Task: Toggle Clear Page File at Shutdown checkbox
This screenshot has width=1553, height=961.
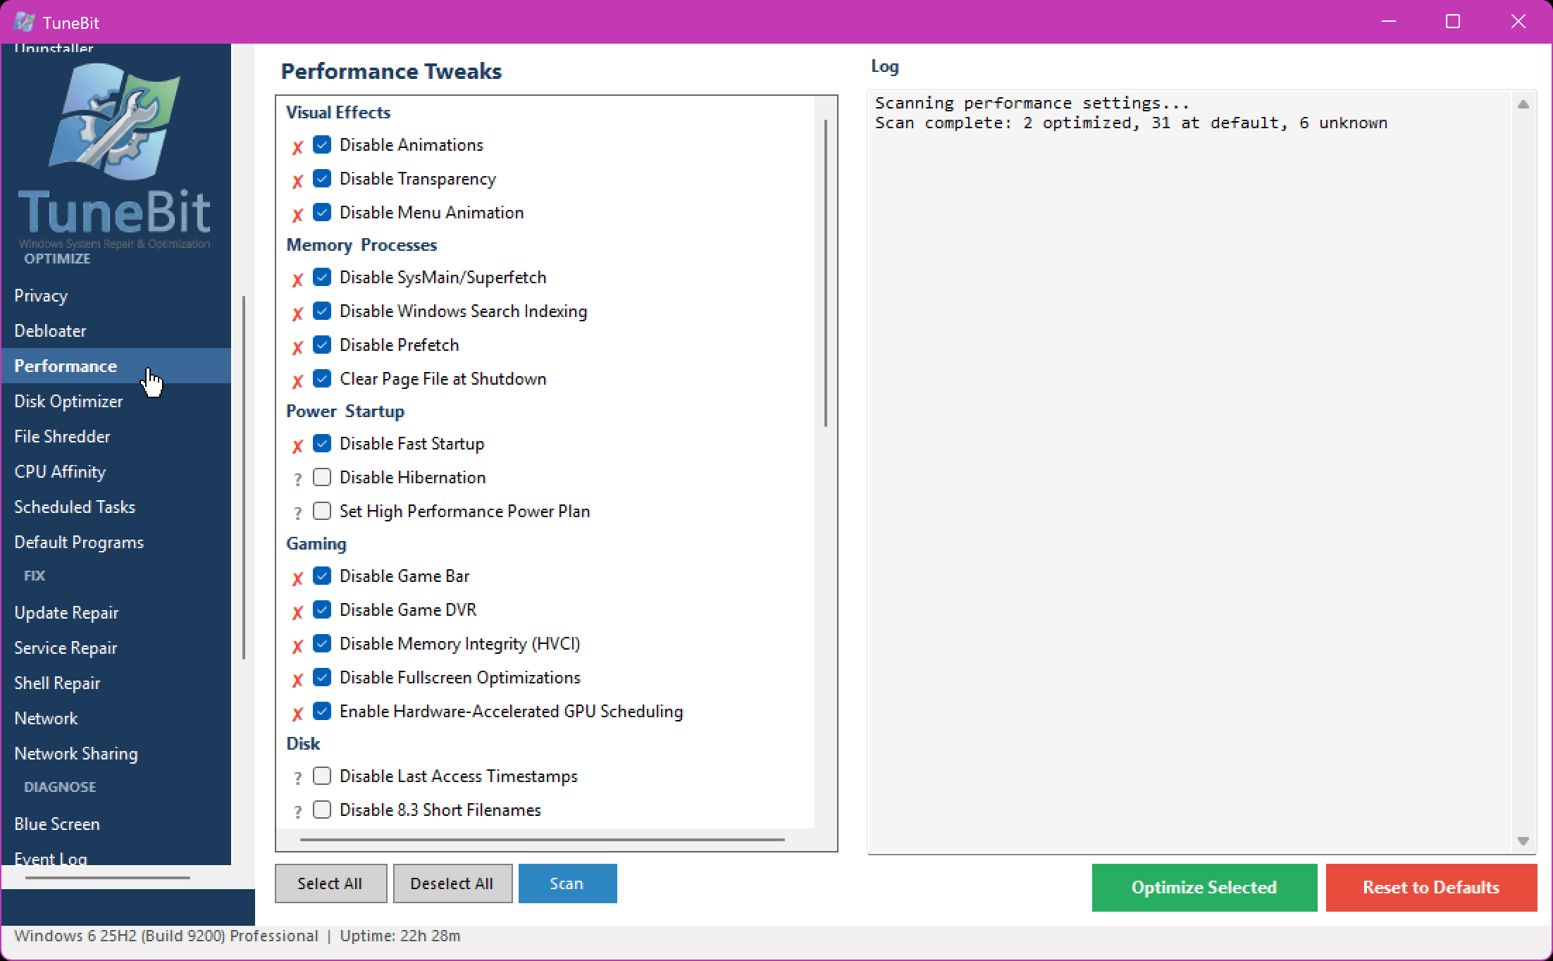Action: 322,378
